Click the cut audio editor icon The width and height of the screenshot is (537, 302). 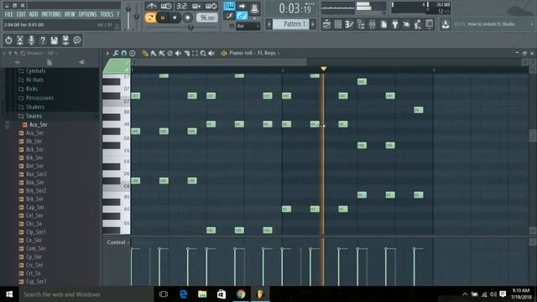tap(20, 40)
